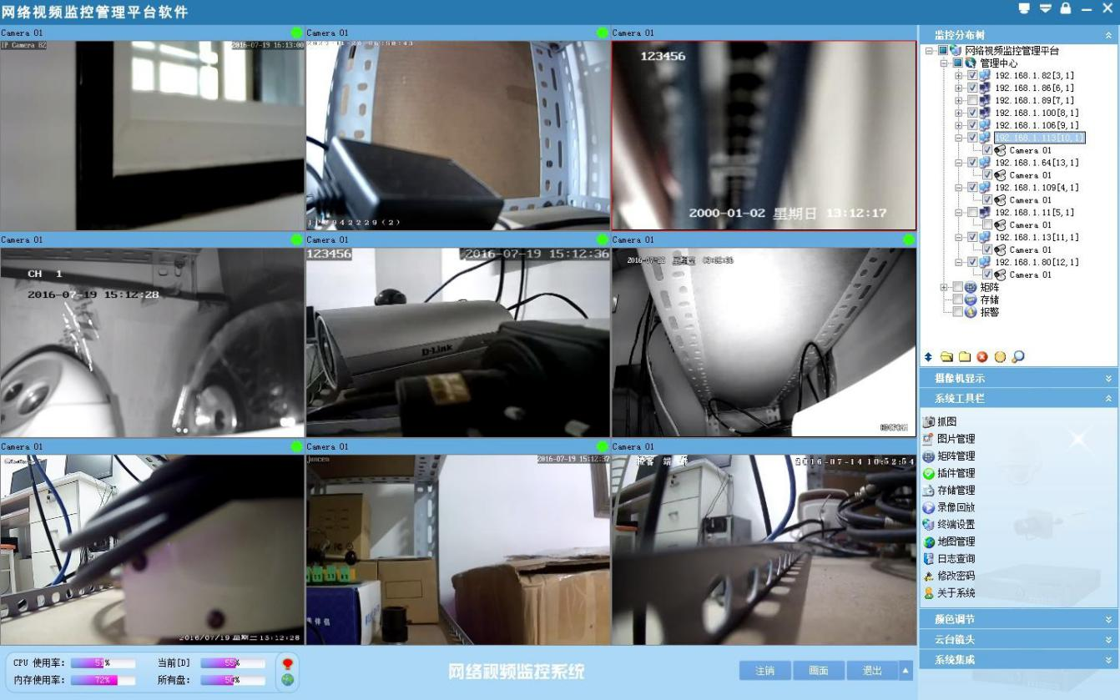Uncheck the 192.168.1.82 device checkbox
Screen dimensions: 1120x700
tap(972, 76)
